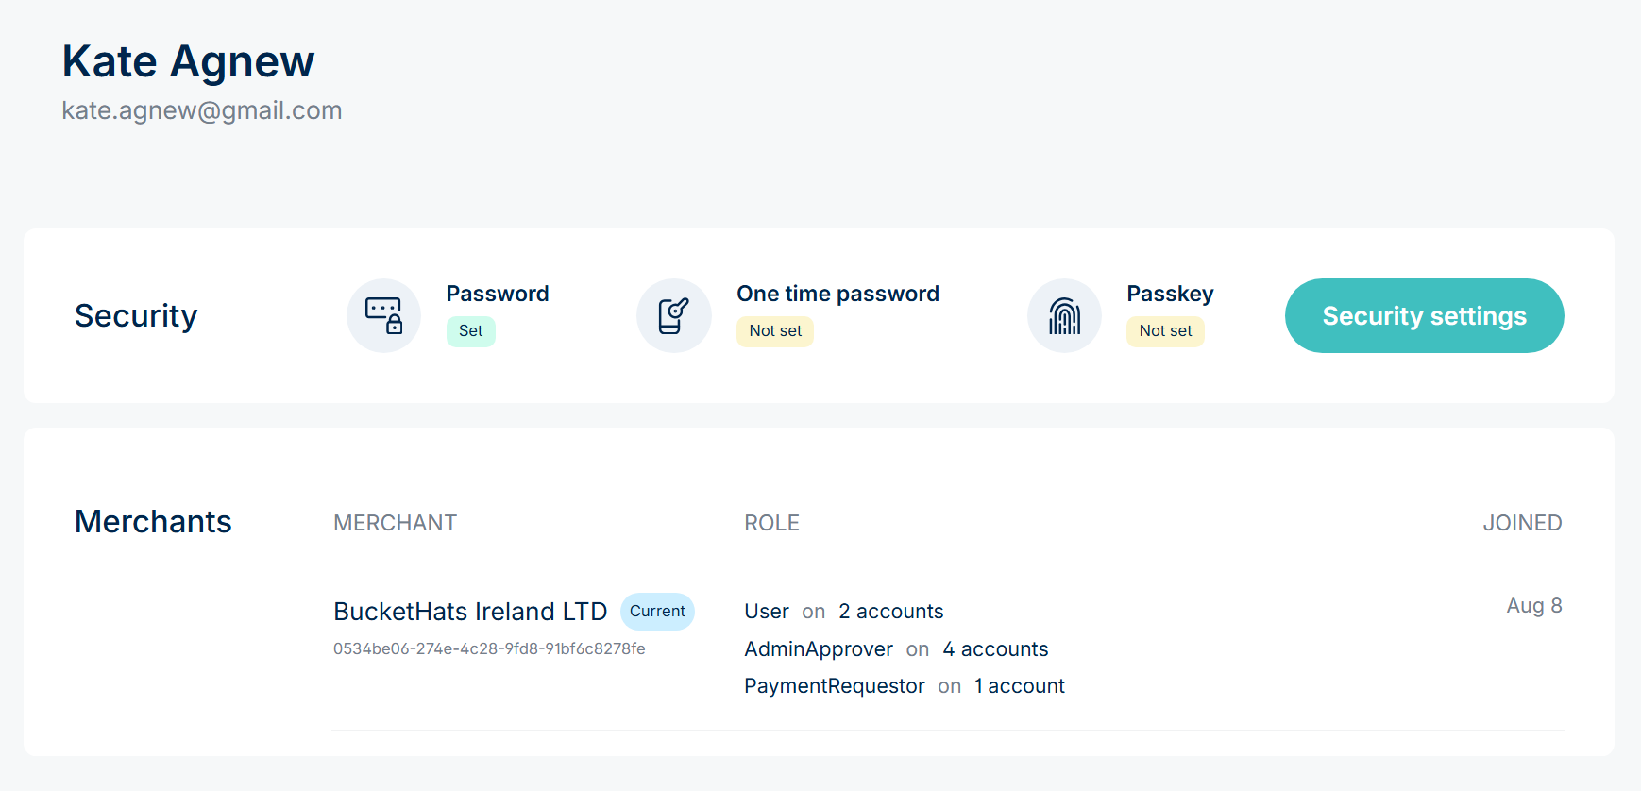Select the BucketHats Ireland LTD merchant
Image resolution: width=1641 pixels, height=791 pixels.
(470, 612)
